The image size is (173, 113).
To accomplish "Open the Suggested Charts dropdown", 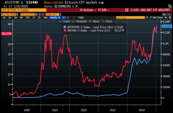I will (x=62, y=10).
